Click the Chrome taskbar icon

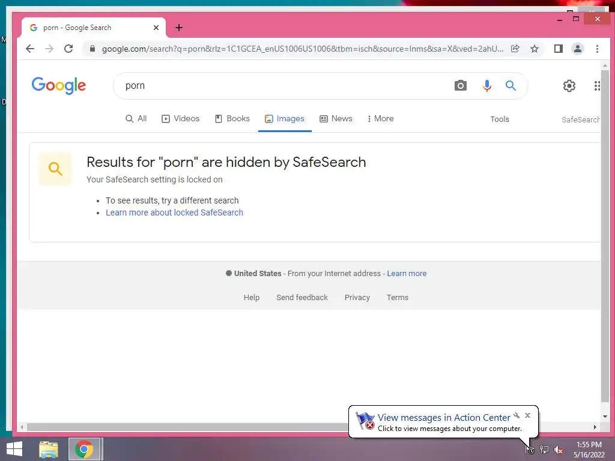coord(84,449)
